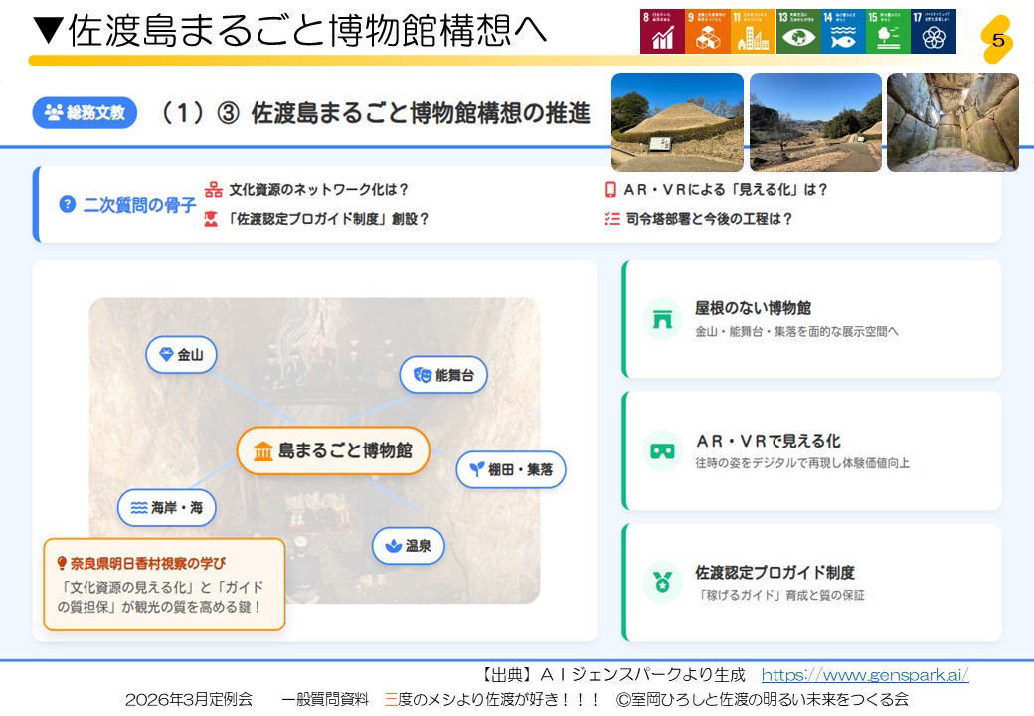The height and width of the screenshot is (716, 1034).
Task: Click the central 島まるごと博物館 node
Action: [333, 450]
